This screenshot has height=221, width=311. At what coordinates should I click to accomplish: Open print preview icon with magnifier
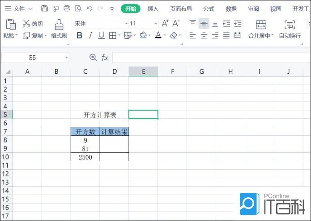coord(78,8)
